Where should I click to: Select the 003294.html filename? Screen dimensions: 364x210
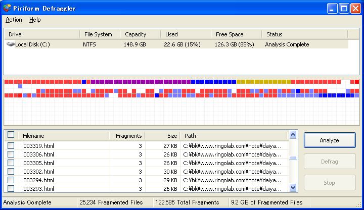tap(38, 180)
